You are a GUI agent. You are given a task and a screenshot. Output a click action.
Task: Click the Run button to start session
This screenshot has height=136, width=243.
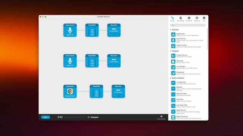pos(46,117)
